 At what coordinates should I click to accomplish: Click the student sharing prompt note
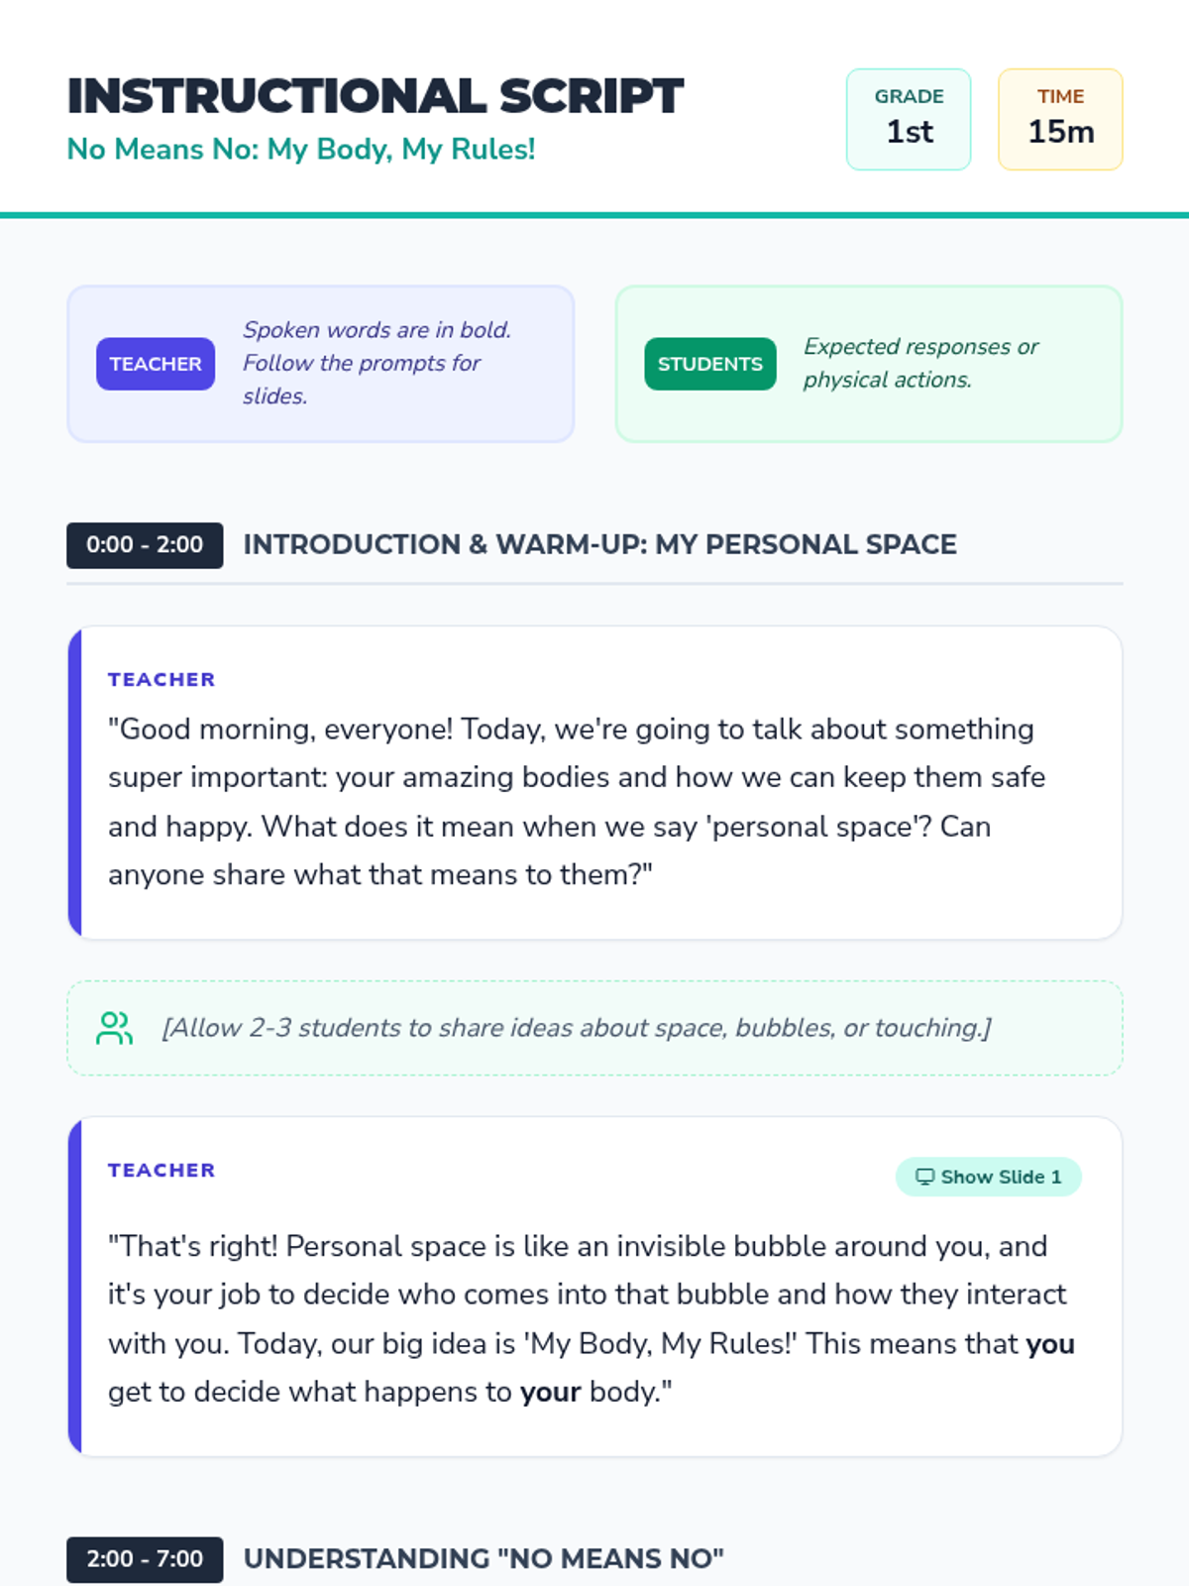pos(594,1028)
